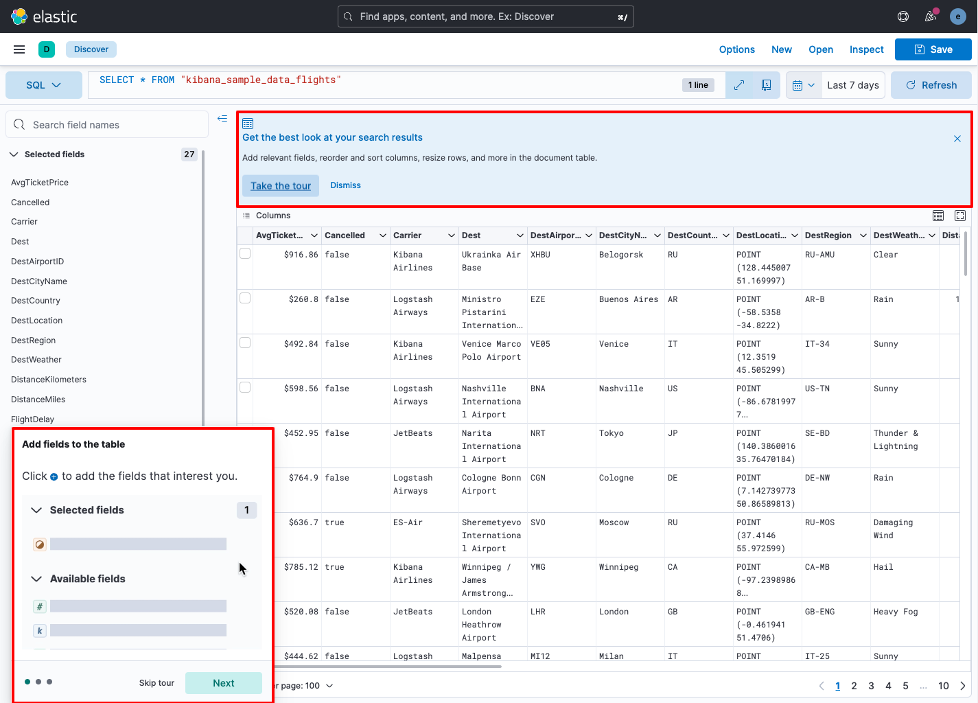The image size is (978, 703).
Task: Open the SQL documentation icon
Action: tap(767, 85)
